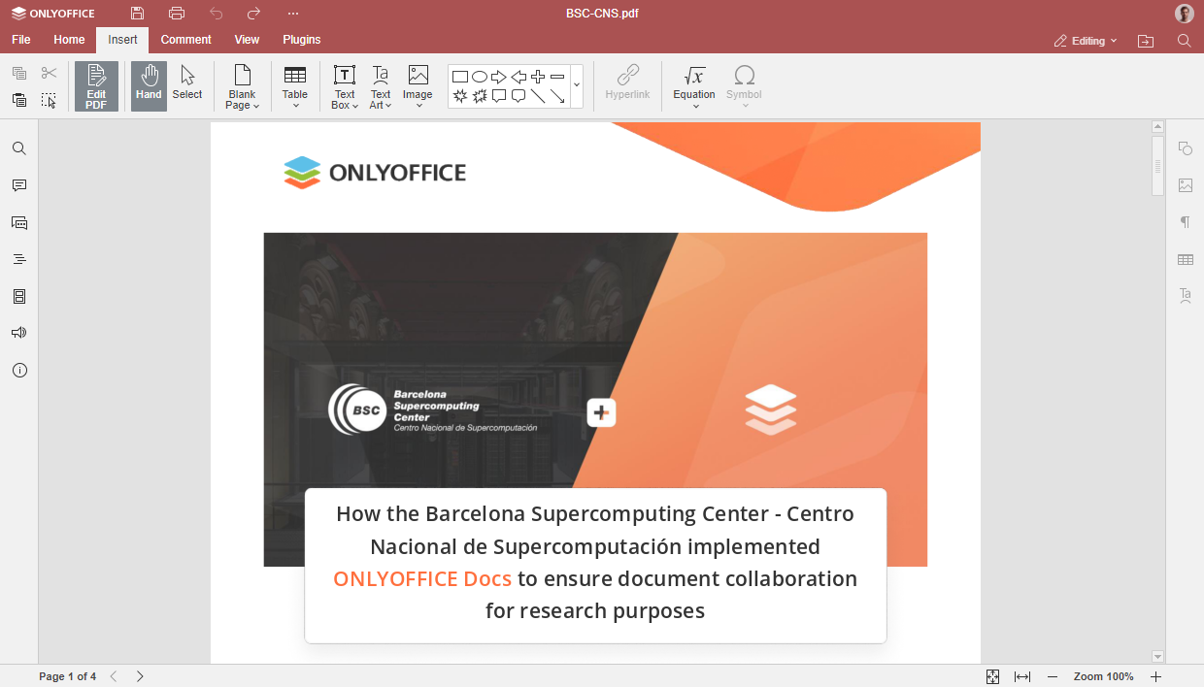The image size is (1204, 687).
Task: Enable the Hand tool
Action: pyautogui.click(x=149, y=86)
